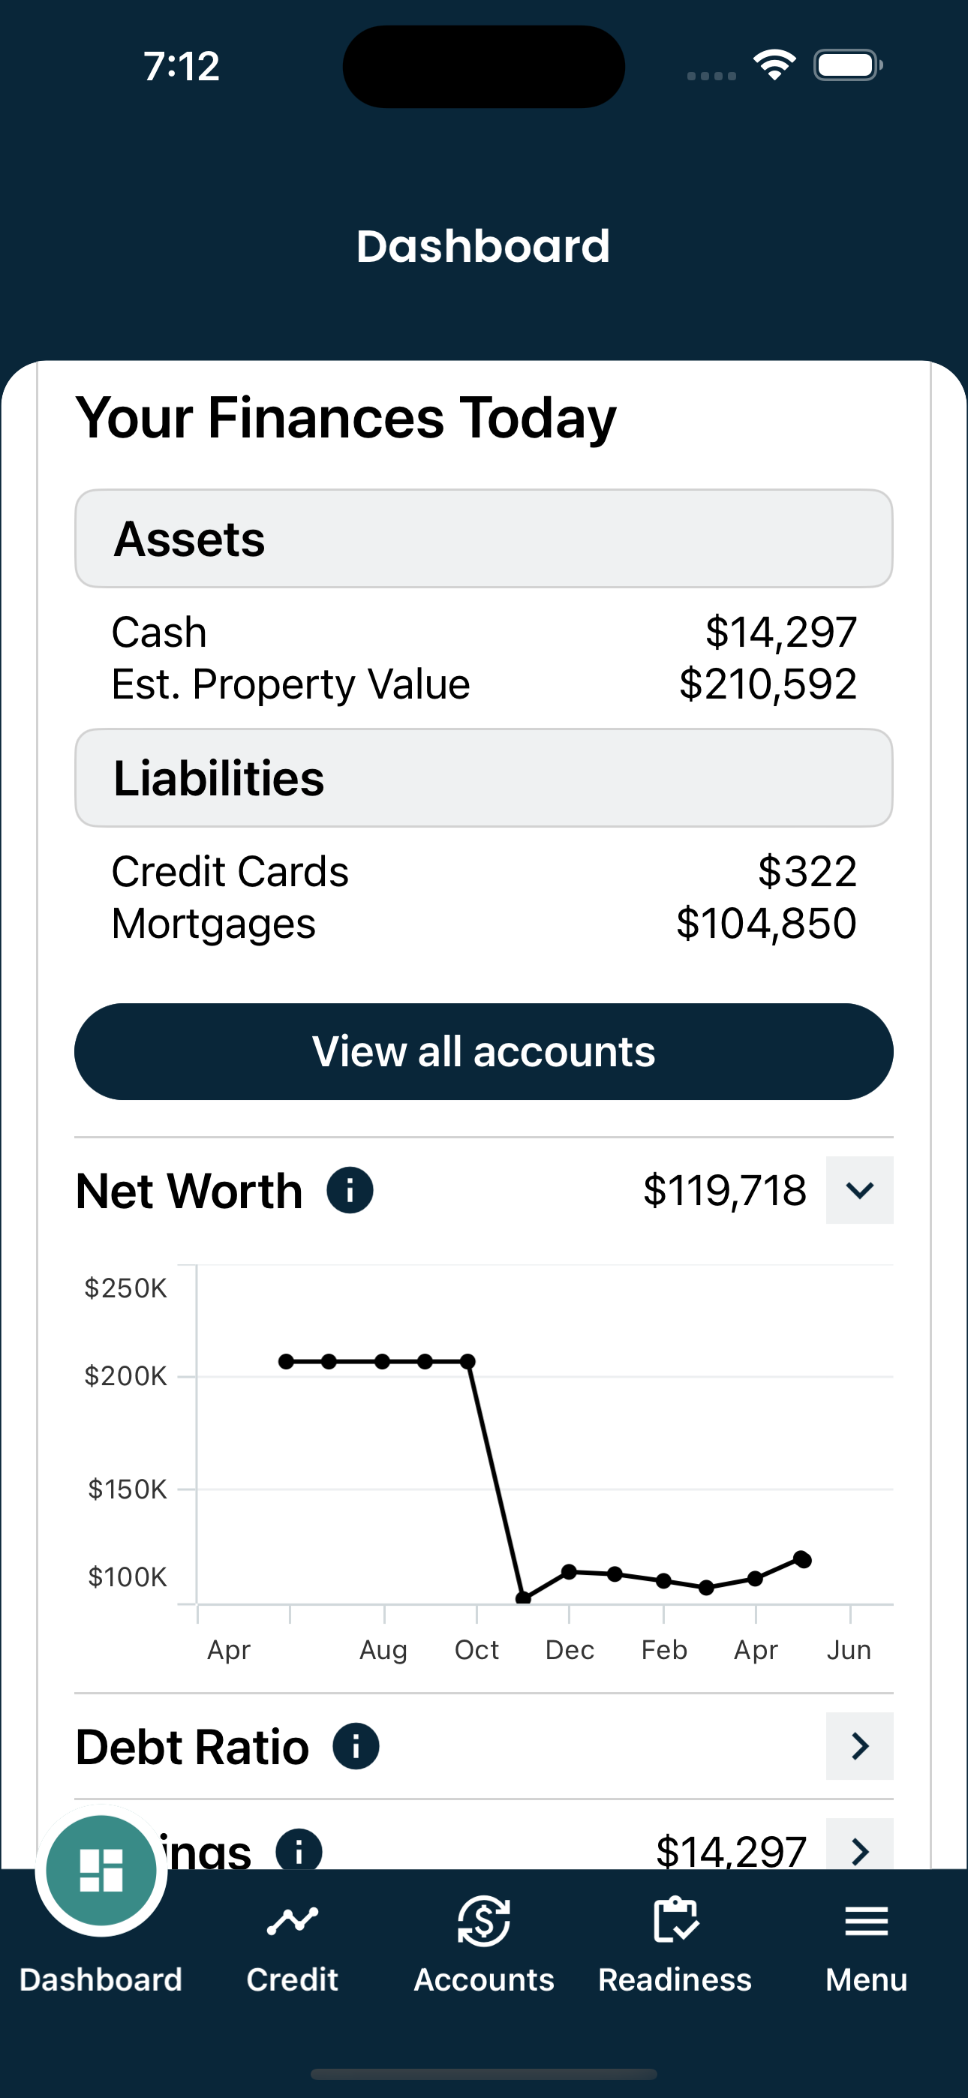
Task: Open the hamburger Menu icon
Action: click(866, 1921)
